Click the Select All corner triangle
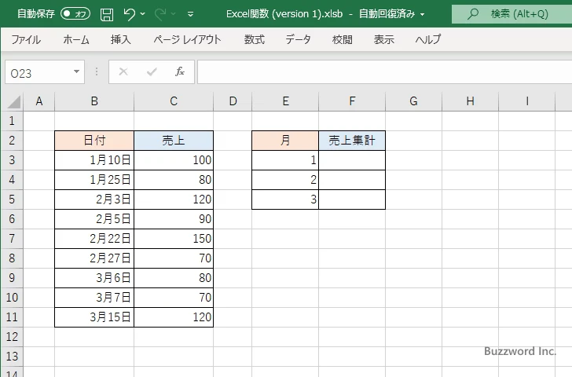Screen dimensions: 572x377 13,102
